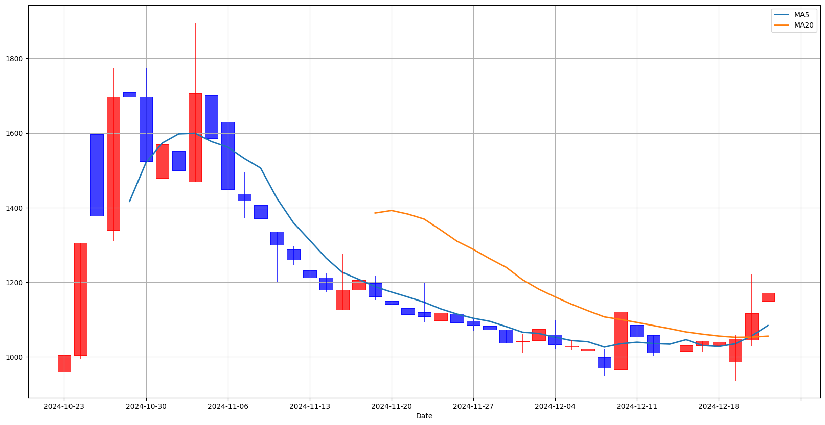825x425 pixels.
Task: Click the first red candlestick at 2024-10-23
Action: 64,363
